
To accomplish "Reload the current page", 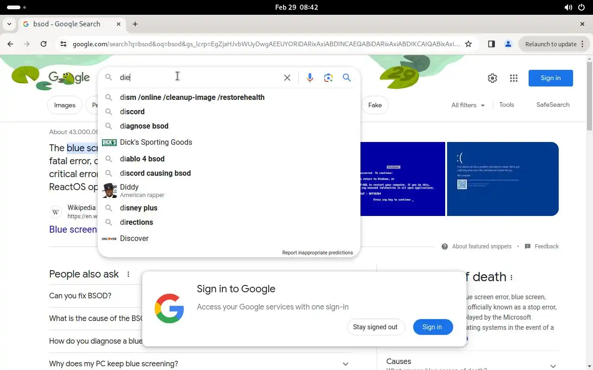I will pyautogui.click(x=44, y=44).
